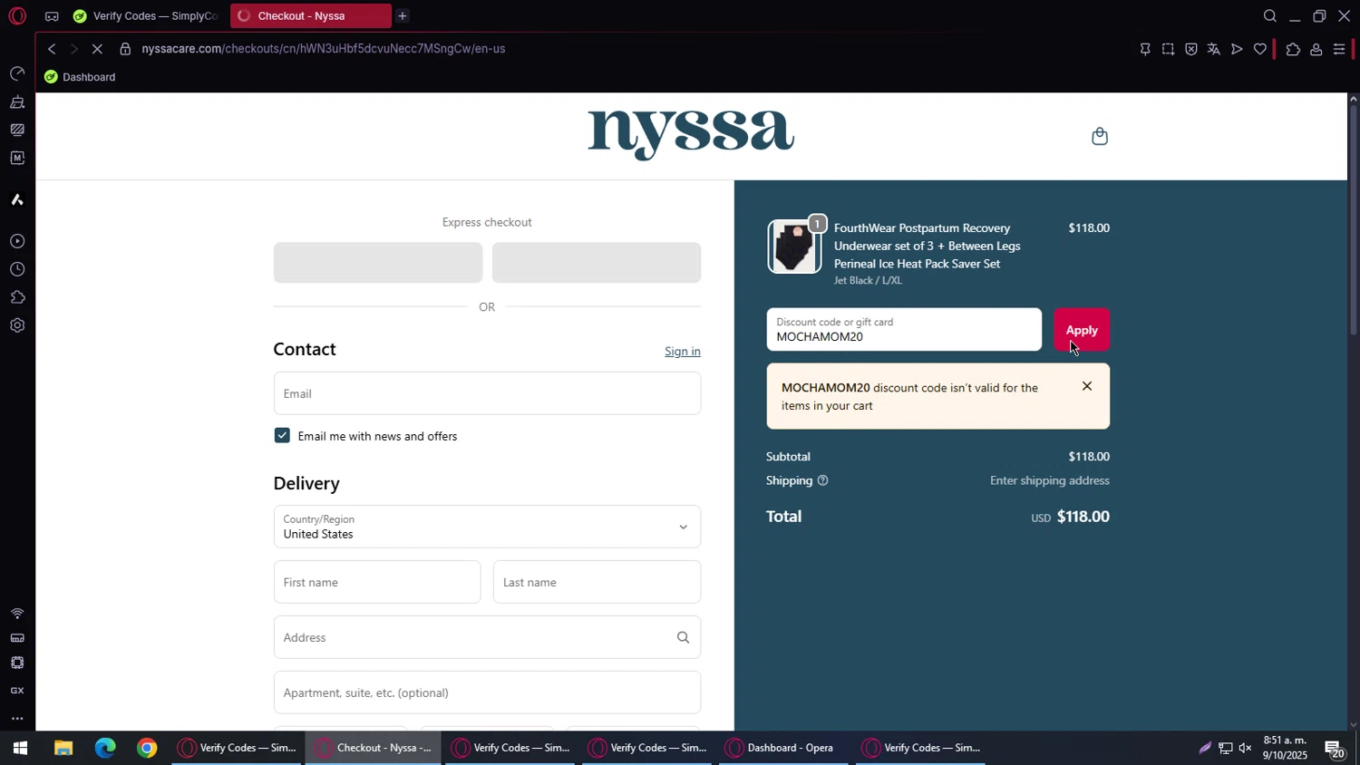Click the network limiter wifi icon

coord(17,614)
